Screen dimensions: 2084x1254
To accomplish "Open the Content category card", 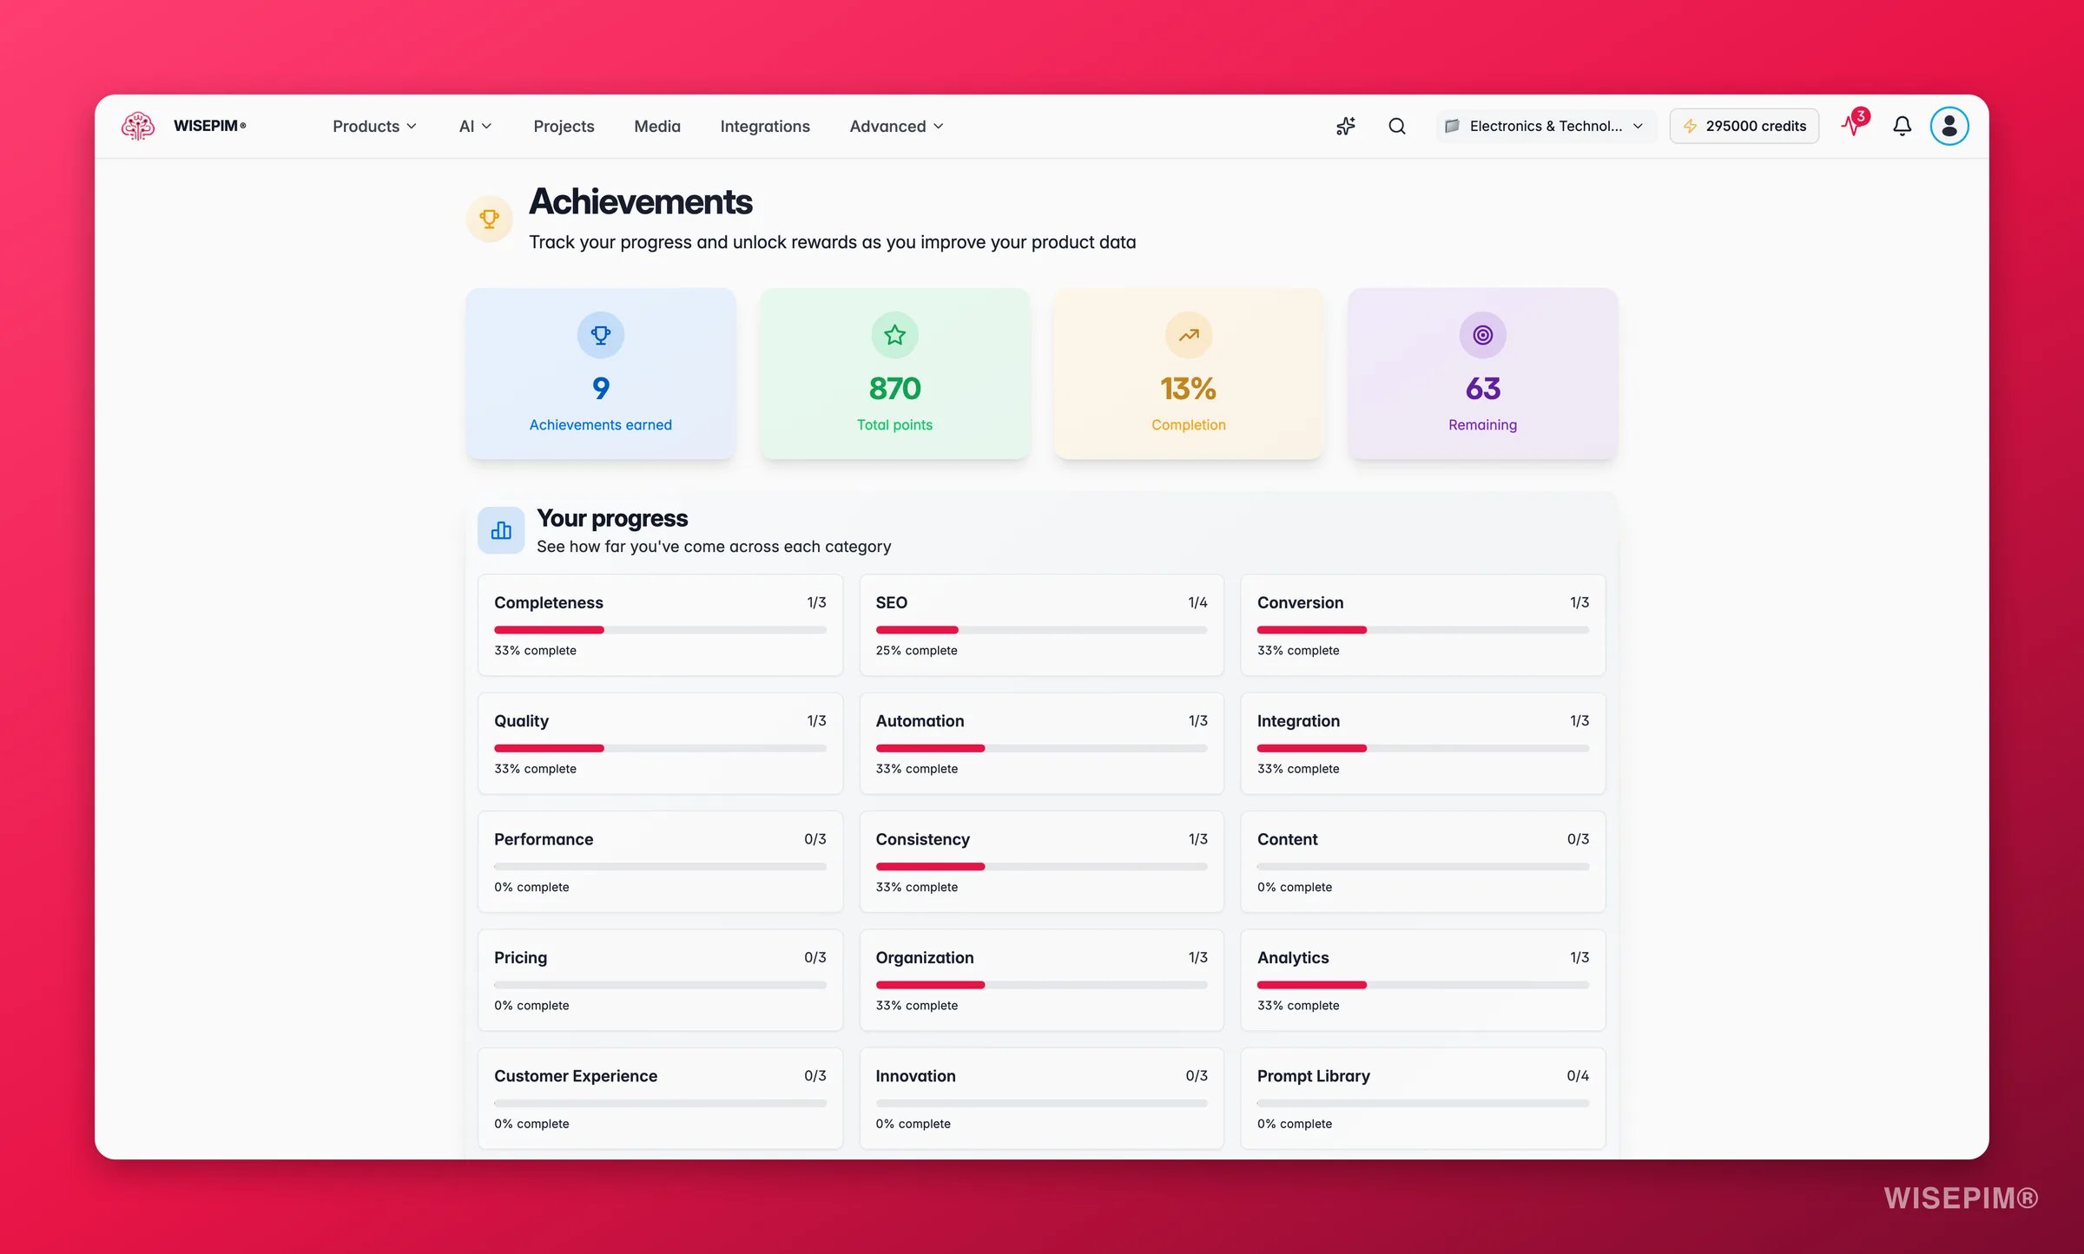I will click(1422, 862).
